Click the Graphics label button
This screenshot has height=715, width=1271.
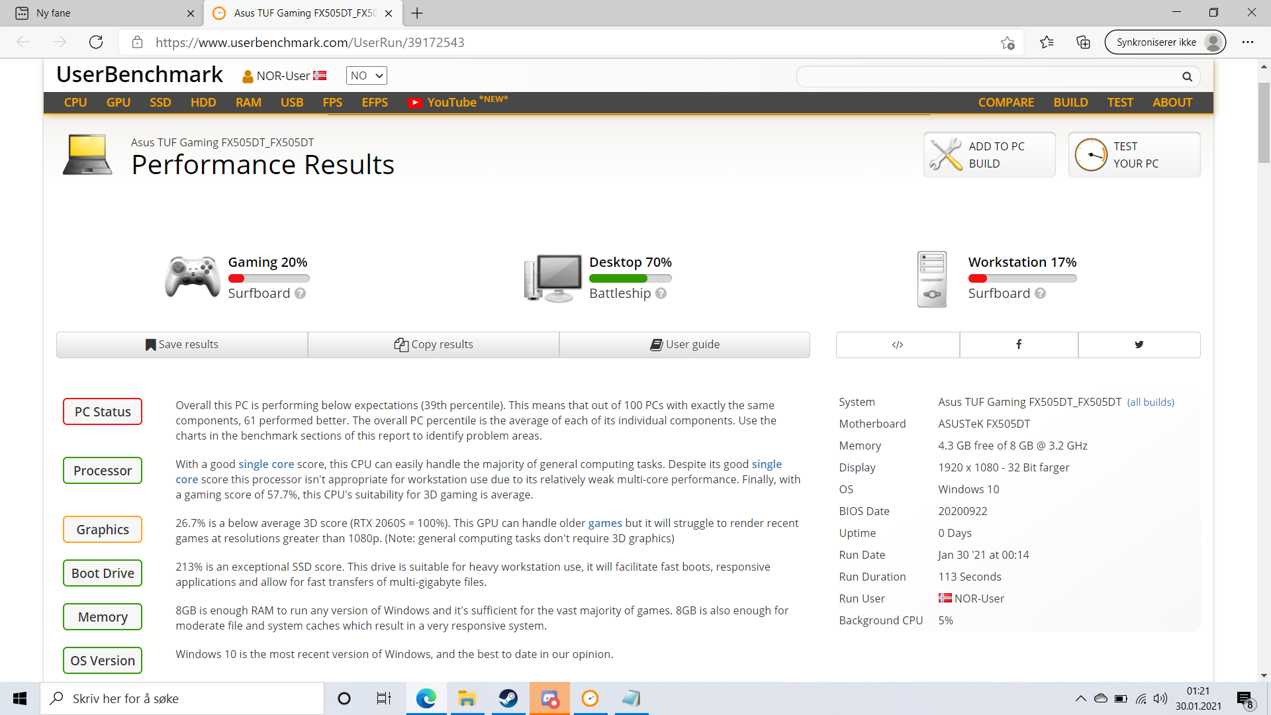pos(103,530)
